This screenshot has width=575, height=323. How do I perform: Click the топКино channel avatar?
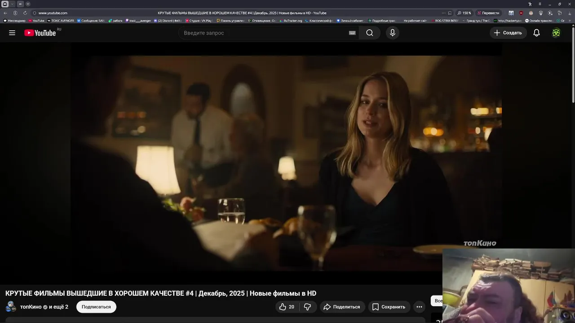[11, 307]
